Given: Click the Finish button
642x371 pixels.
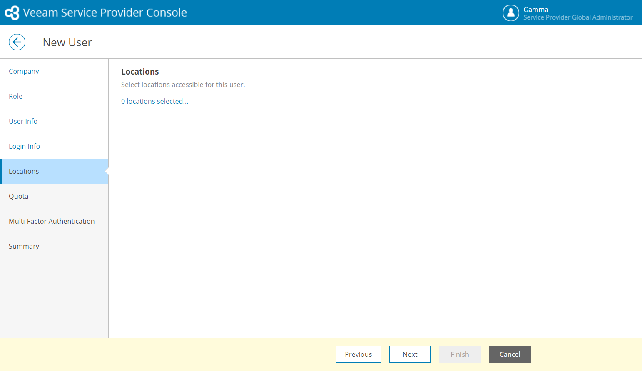Looking at the screenshot, I should (460, 354).
